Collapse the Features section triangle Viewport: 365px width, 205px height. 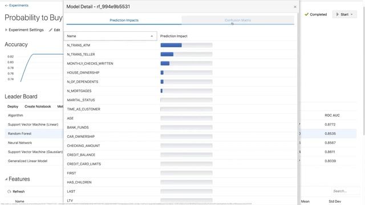[x=6, y=179]
